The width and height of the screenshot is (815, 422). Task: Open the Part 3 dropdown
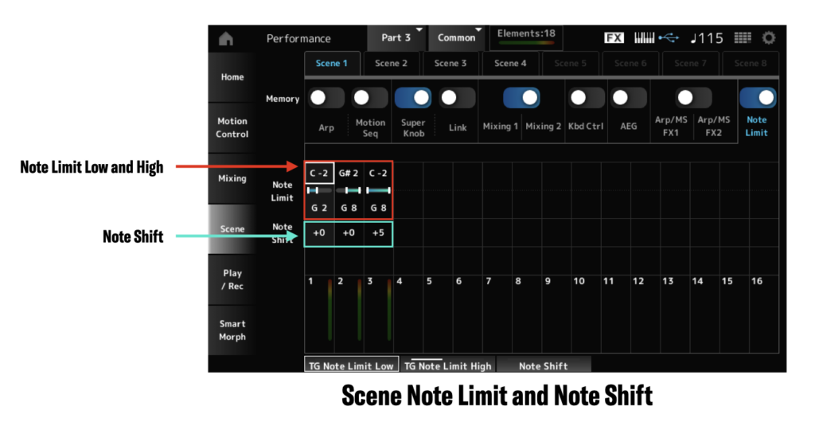click(396, 38)
